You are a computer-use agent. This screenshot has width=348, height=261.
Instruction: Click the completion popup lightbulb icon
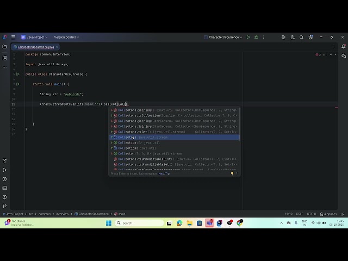pyautogui.click(x=232, y=173)
